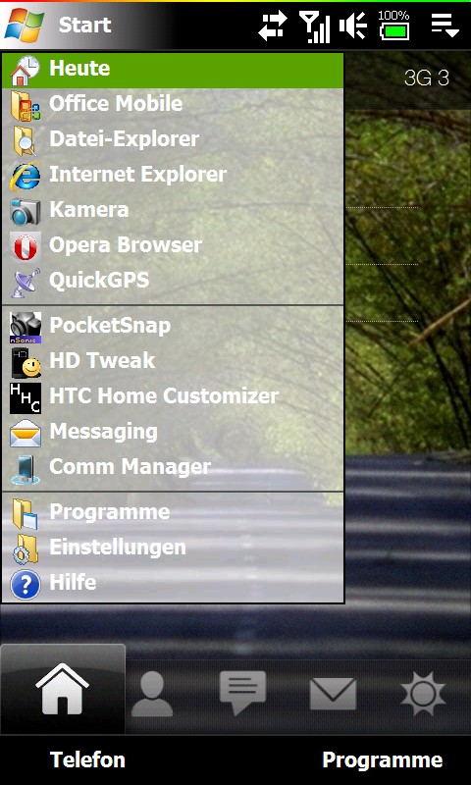Open the data connection arrows status icon

point(273,26)
